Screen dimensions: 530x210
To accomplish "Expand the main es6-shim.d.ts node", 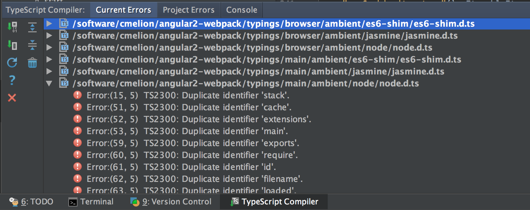I will tap(49, 59).
